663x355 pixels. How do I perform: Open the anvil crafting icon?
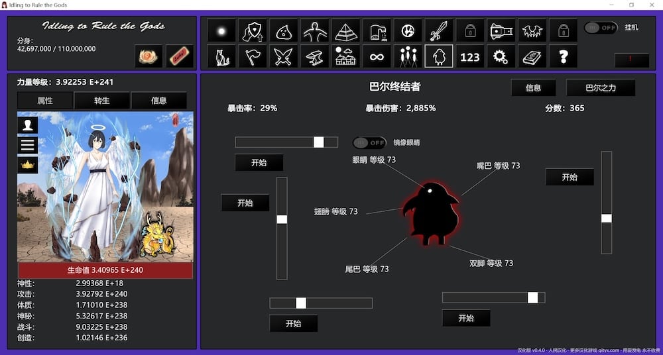pyautogui.click(x=314, y=56)
